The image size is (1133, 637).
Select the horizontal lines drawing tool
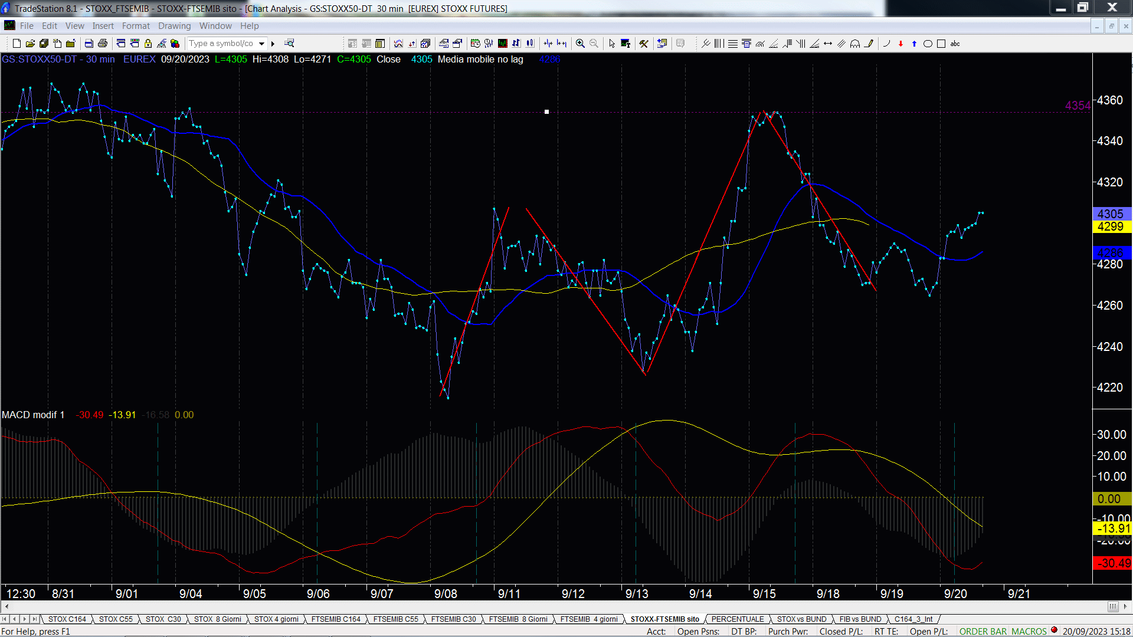(733, 44)
